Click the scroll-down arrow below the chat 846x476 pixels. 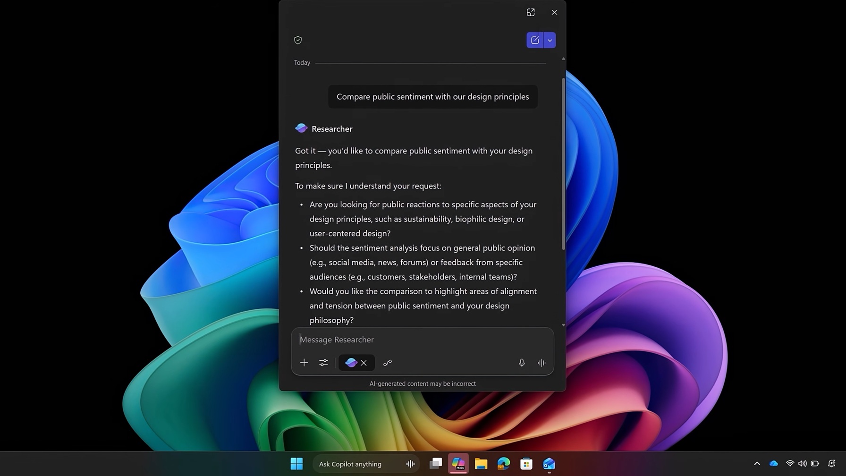[563, 325]
